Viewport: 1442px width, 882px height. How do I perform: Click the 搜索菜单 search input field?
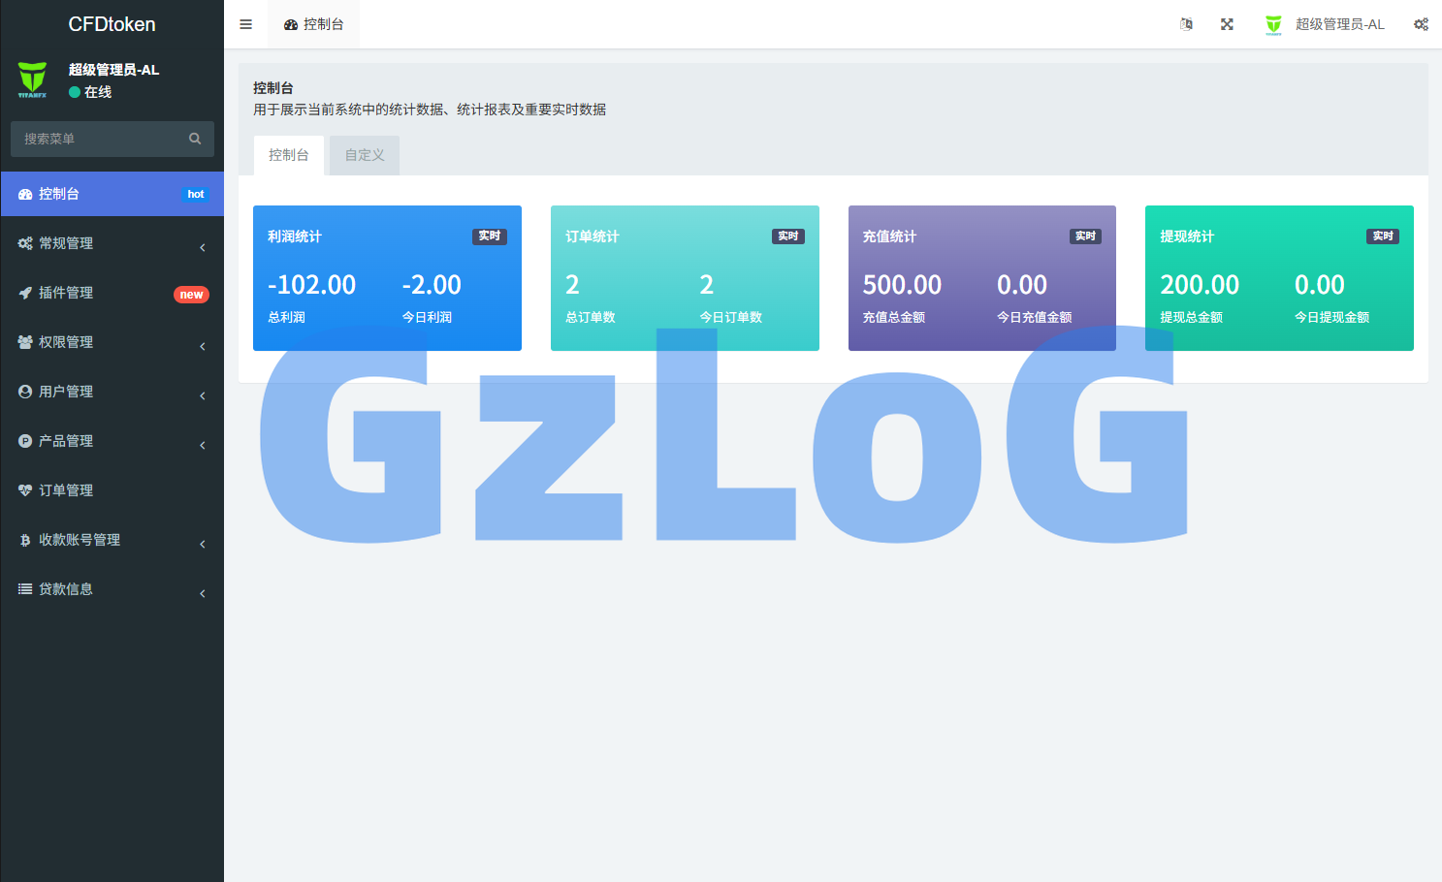pyautogui.click(x=97, y=139)
